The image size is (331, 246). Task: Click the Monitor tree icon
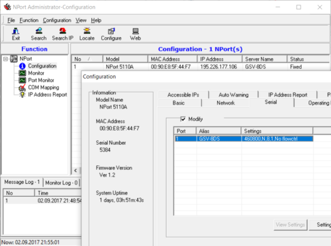click(x=23, y=73)
